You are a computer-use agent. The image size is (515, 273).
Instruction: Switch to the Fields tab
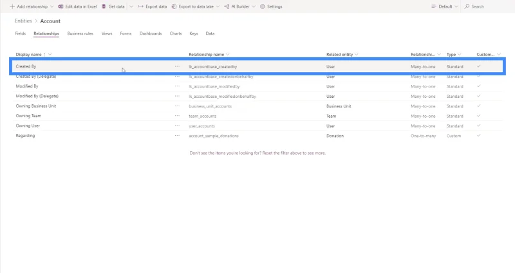point(21,33)
